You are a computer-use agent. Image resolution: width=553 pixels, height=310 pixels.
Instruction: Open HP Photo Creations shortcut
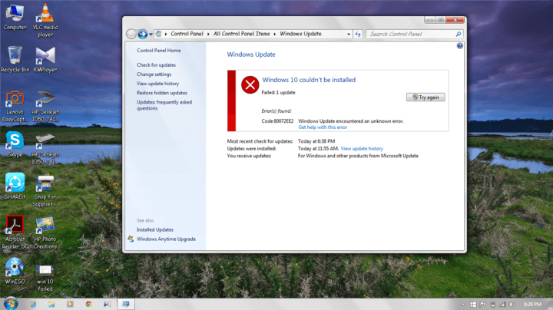click(45, 232)
